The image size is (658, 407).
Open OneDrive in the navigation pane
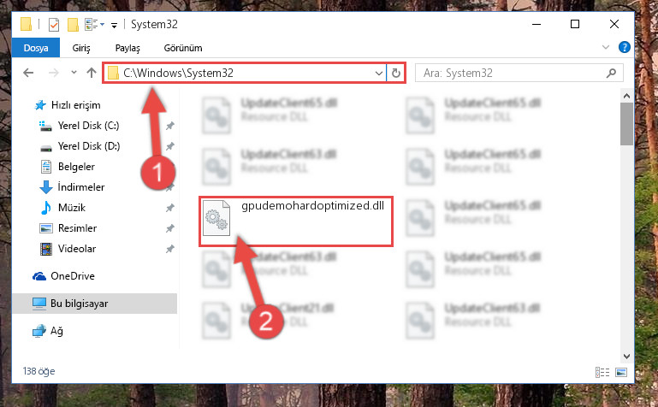[x=73, y=276]
